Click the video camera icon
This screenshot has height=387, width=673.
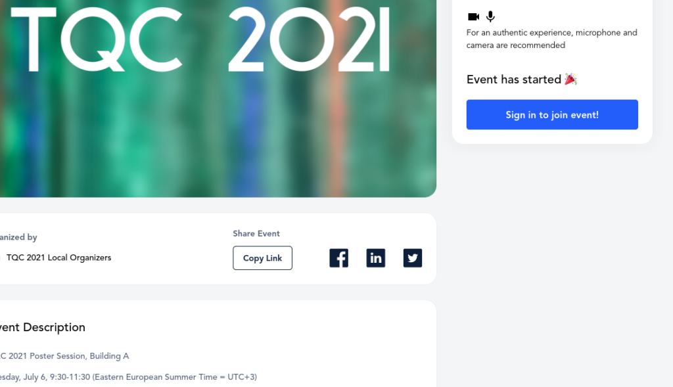tap(473, 17)
